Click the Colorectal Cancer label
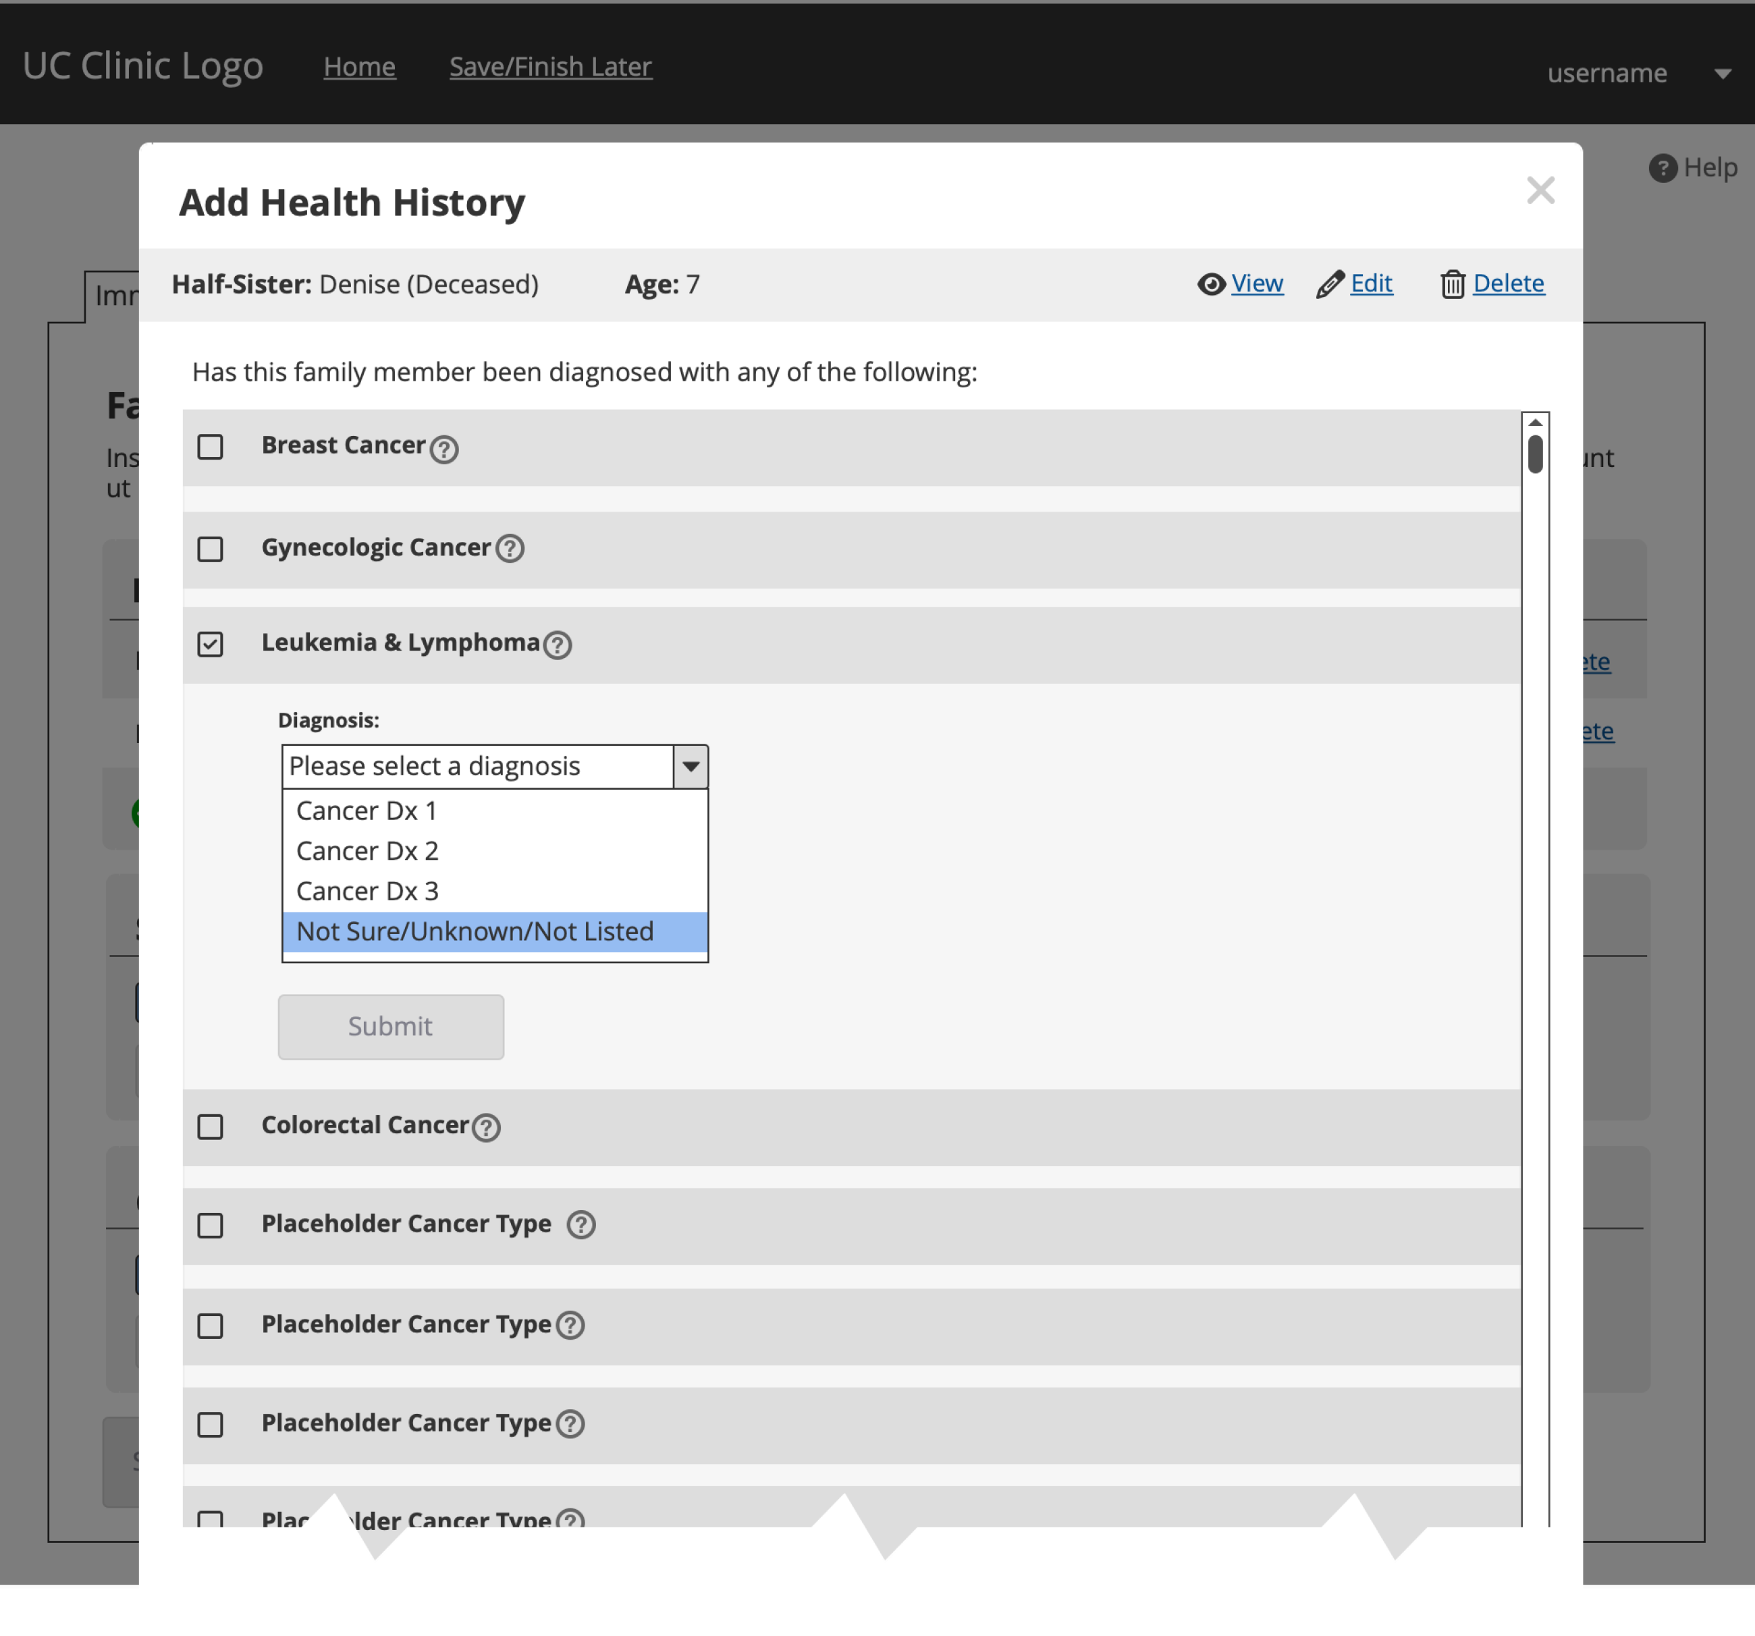1755x1636 pixels. [x=364, y=1125]
